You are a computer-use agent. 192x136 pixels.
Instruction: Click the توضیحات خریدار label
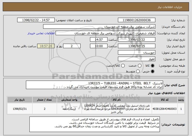[x=173, y=125]
